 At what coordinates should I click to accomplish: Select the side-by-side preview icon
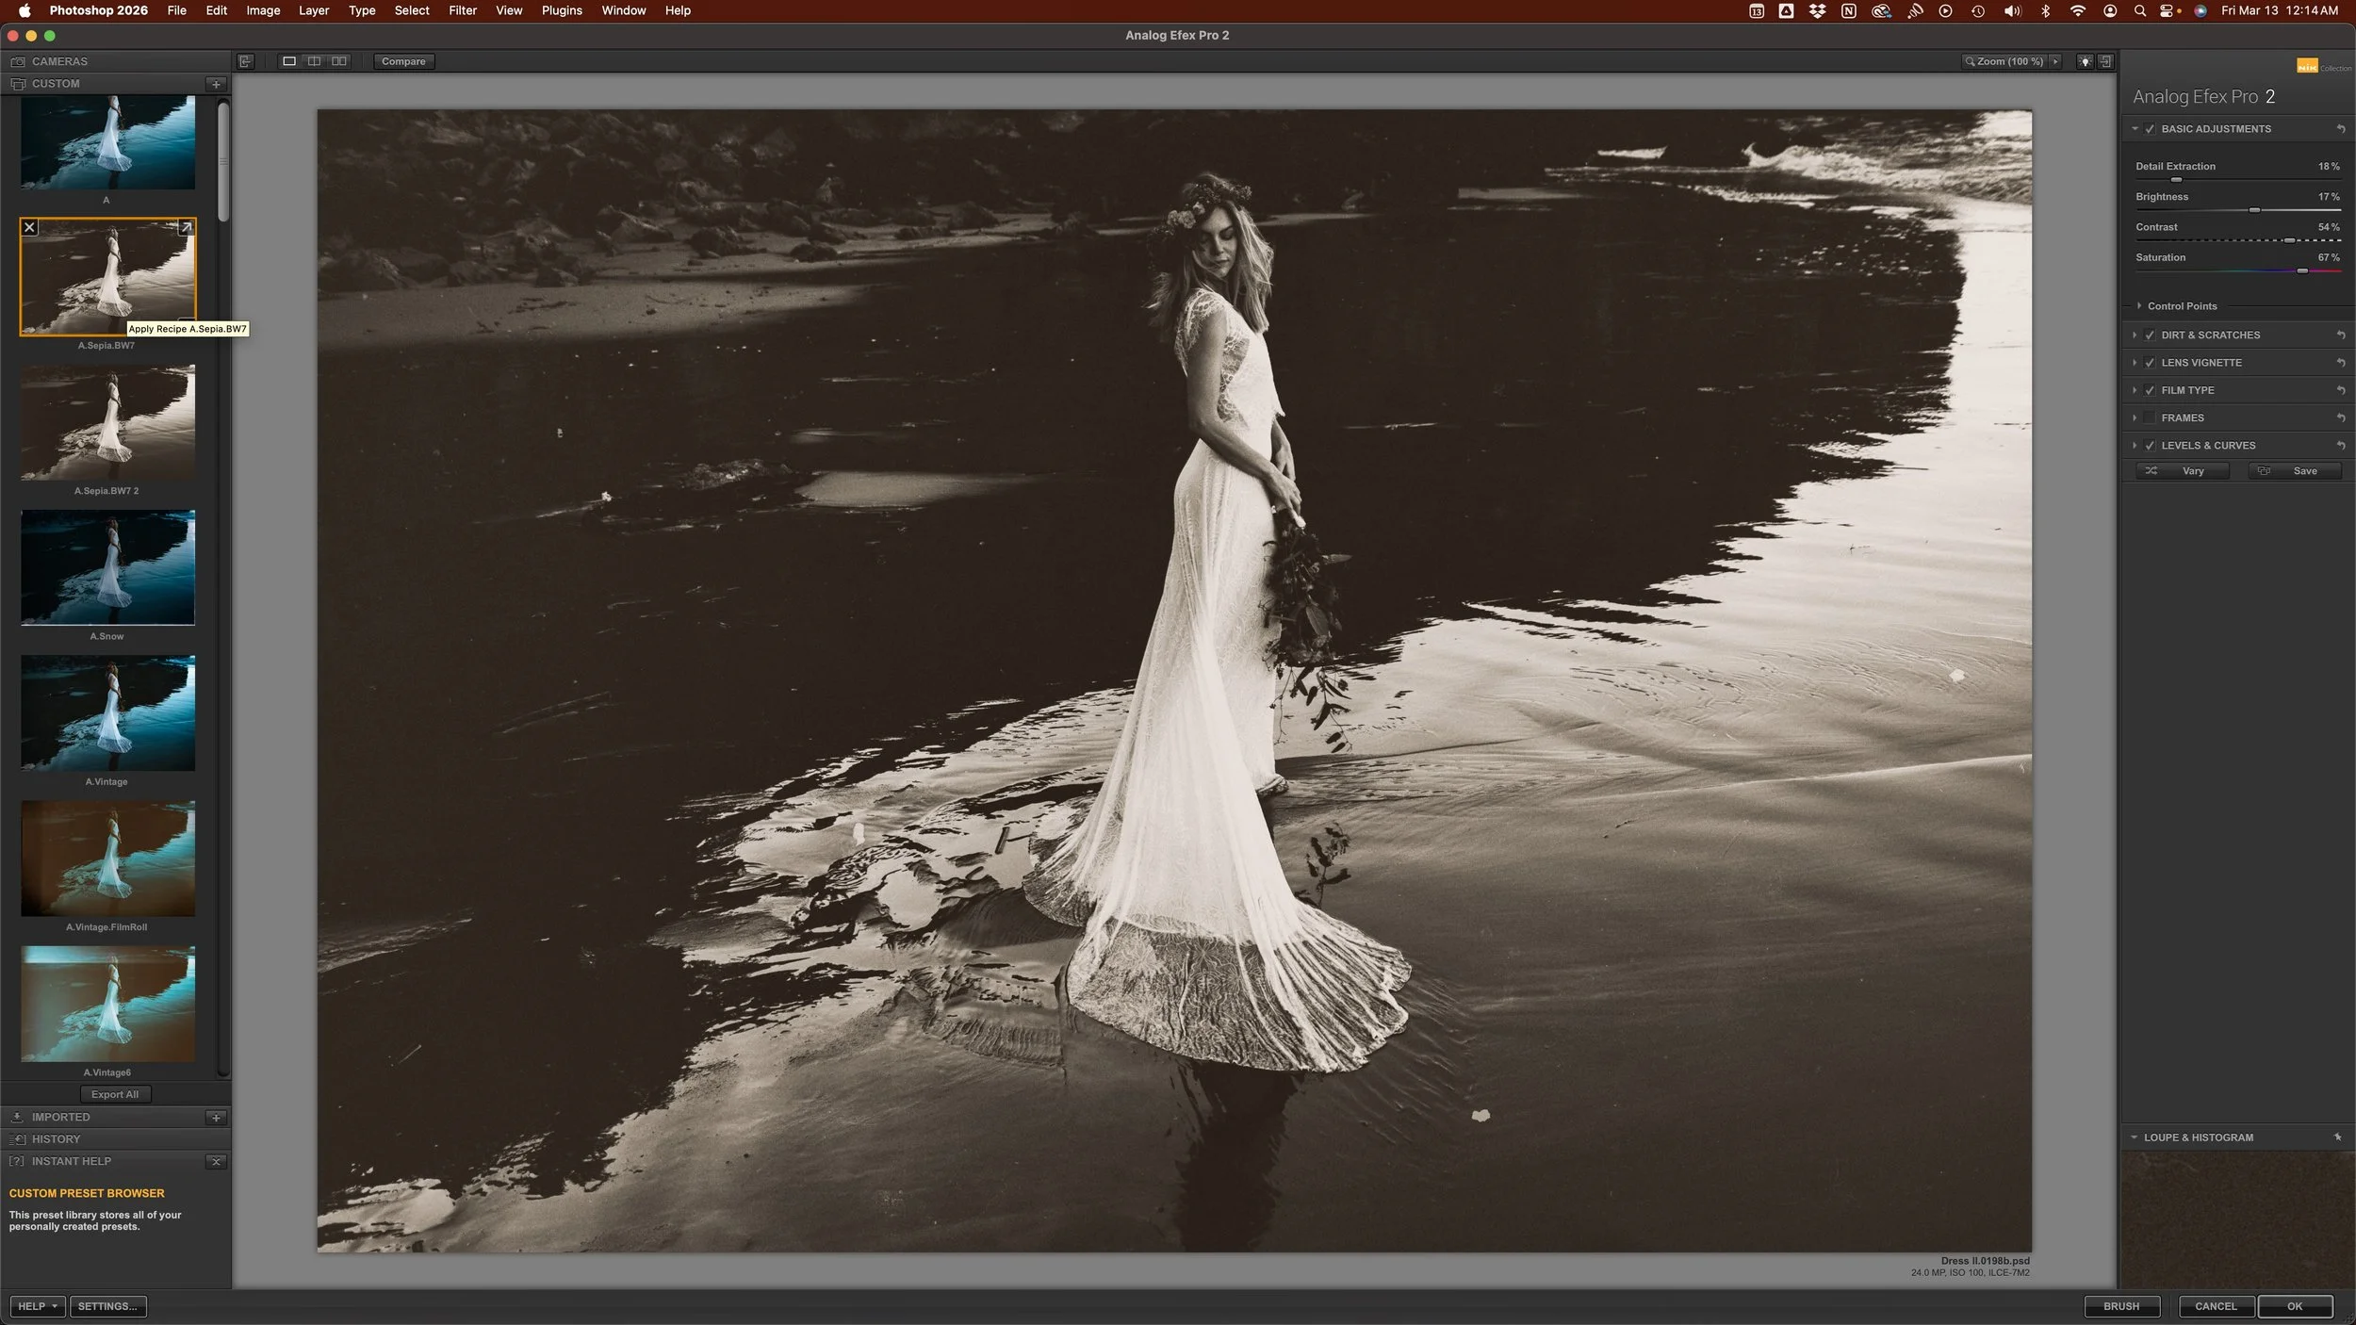click(x=338, y=60)
